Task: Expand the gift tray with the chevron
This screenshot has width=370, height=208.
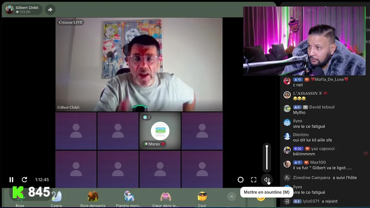Action: (x=232, y=196)
